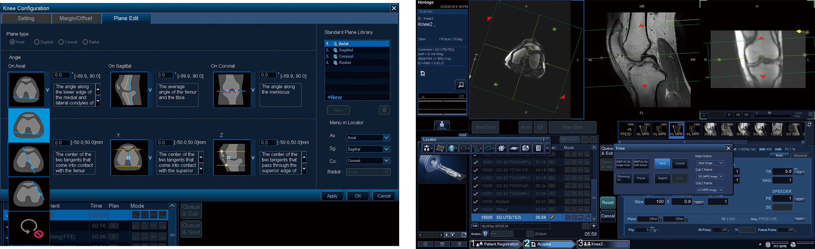The height and width of the screenshot is (249, 815).
Task: Click Apply at bottom of Knee Configuration
Action: [332, 196]
